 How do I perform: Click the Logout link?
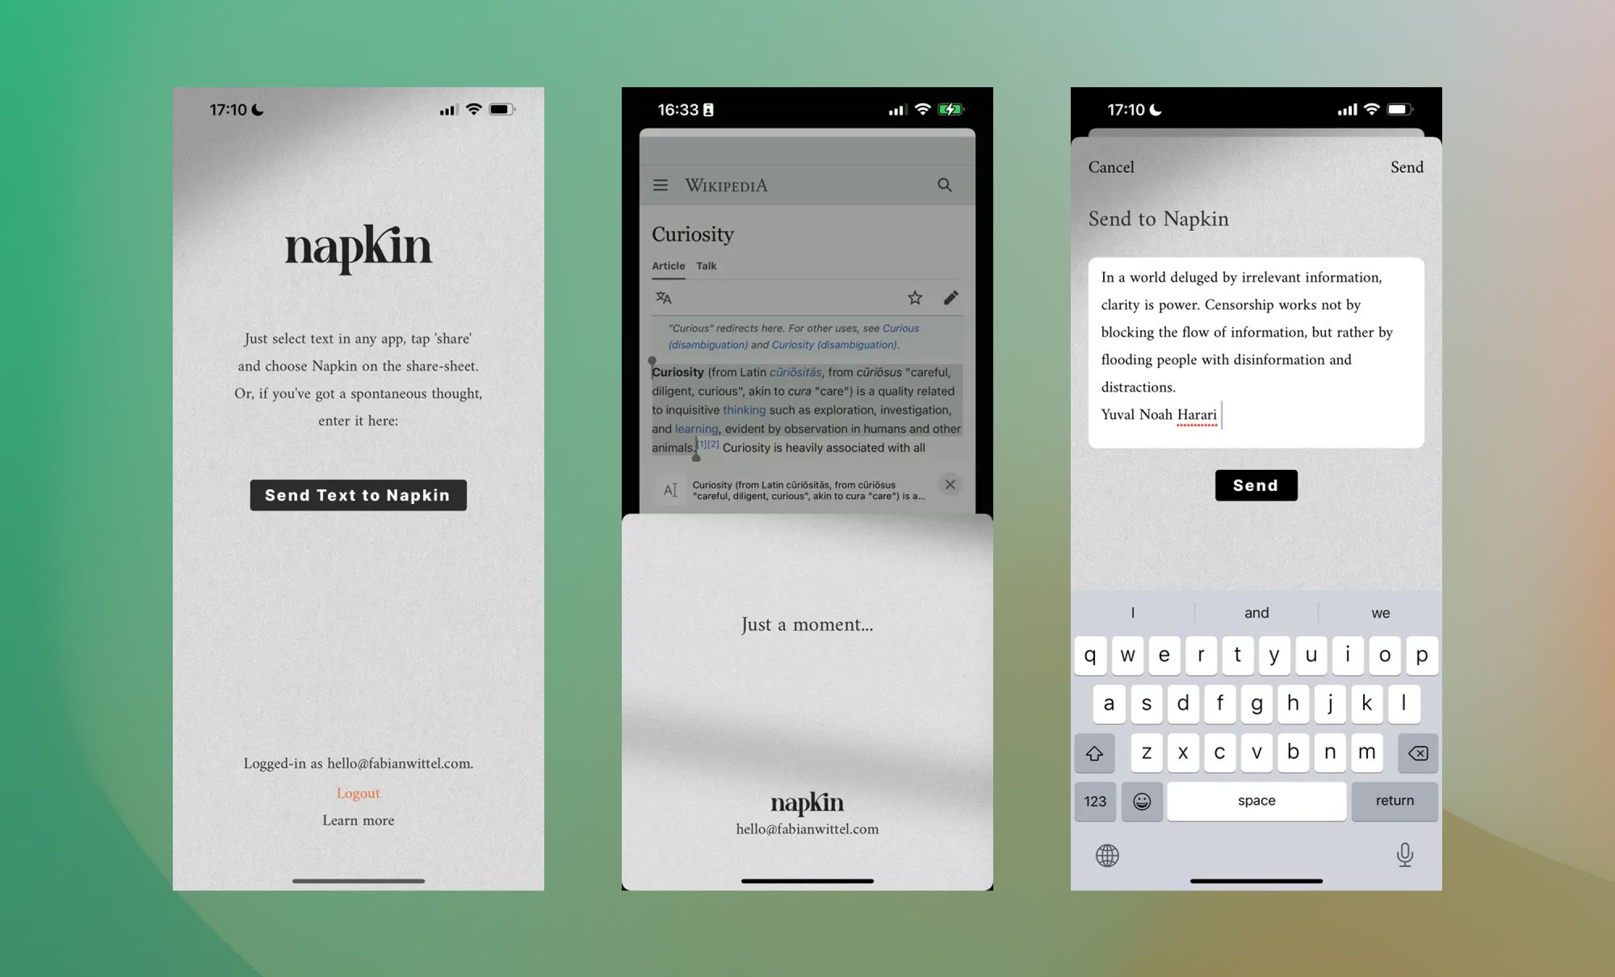358,792
